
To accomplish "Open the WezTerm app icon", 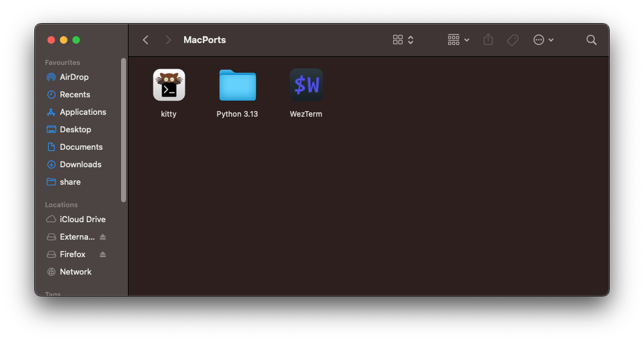I will tap(306, 85).
